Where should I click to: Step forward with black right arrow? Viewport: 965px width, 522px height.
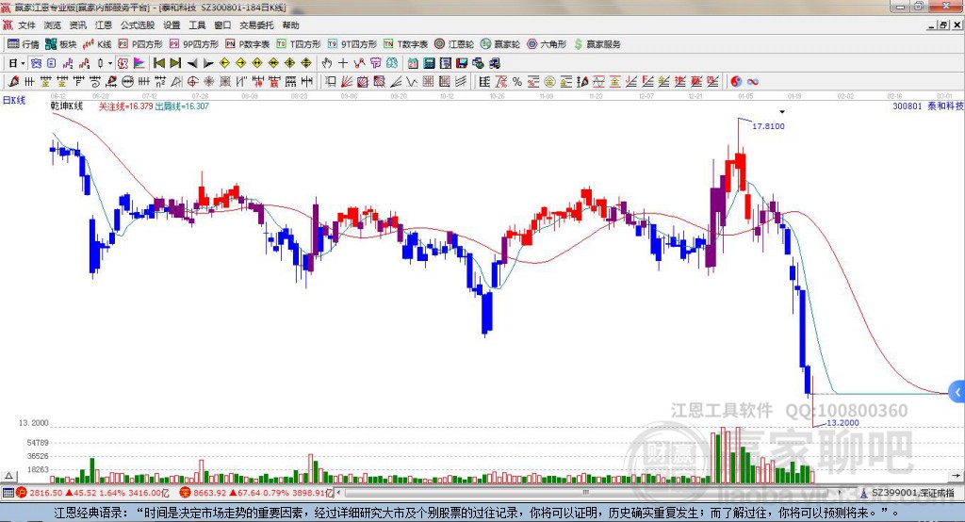coord(208,63)
